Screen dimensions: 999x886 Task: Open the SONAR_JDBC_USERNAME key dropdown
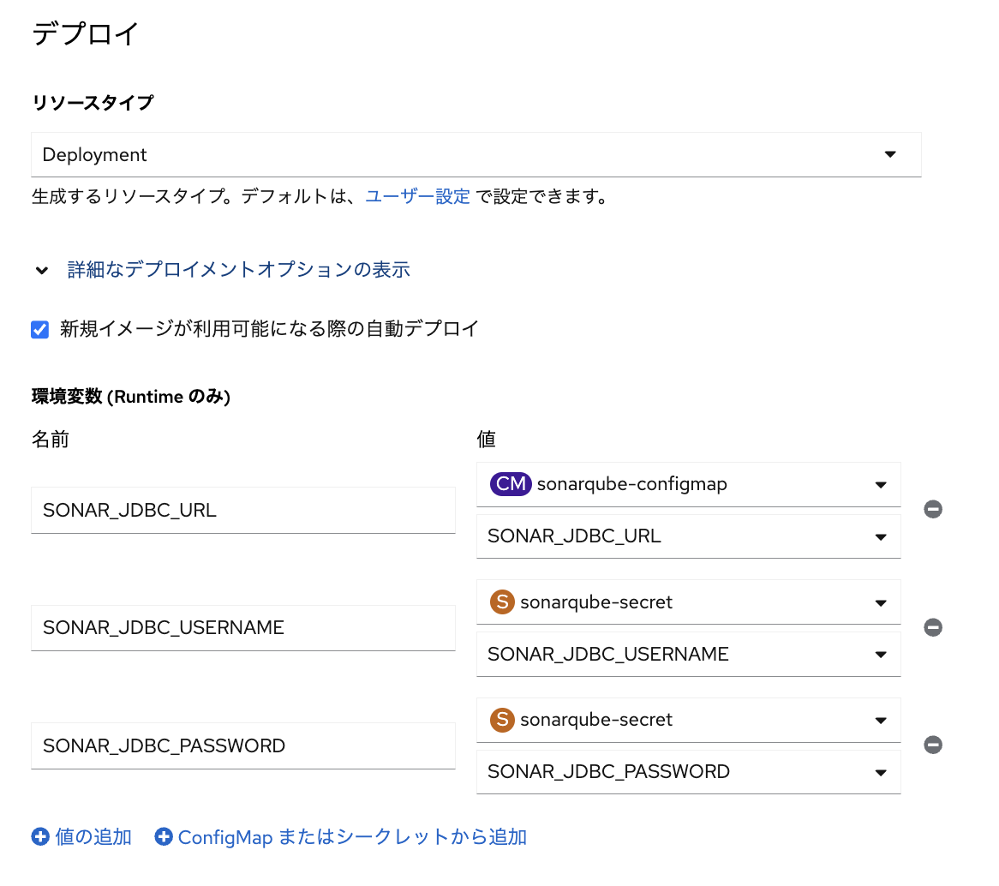688,654
